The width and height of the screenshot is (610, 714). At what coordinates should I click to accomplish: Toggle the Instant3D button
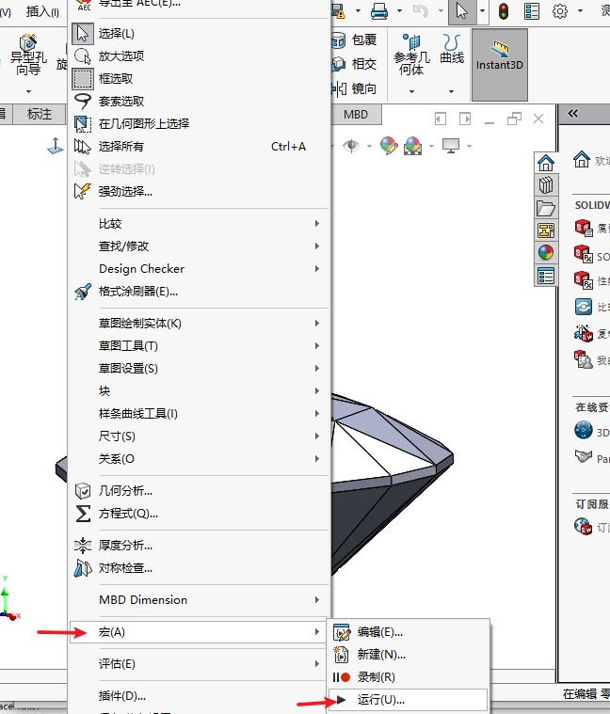click(500, 64)
